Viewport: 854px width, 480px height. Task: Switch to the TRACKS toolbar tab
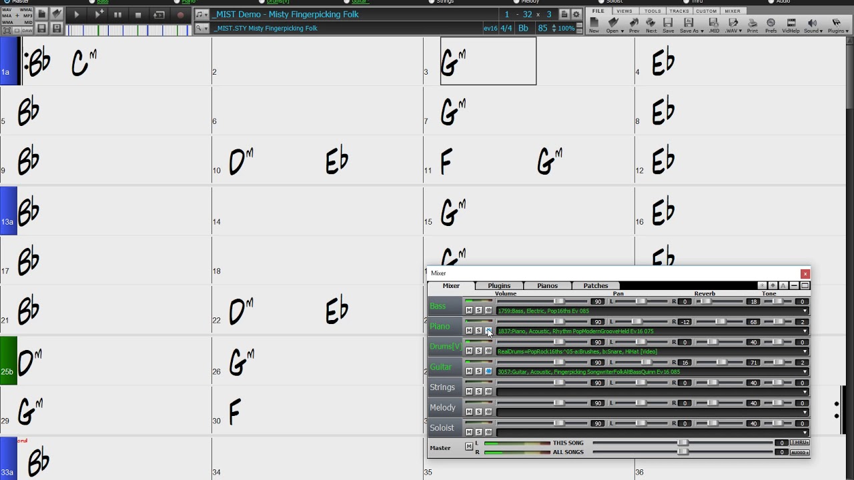click(679, 11)
